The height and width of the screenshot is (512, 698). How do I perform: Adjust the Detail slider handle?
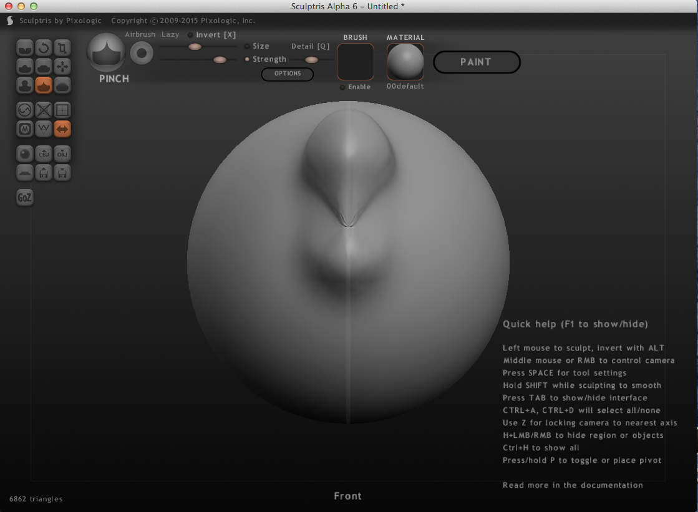point(311,60)
